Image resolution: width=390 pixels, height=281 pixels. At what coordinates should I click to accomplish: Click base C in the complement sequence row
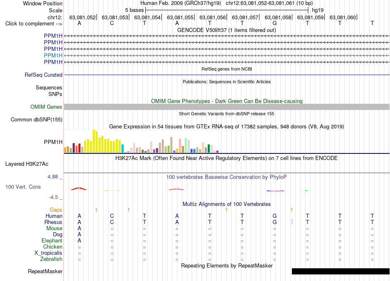(112, 23)
